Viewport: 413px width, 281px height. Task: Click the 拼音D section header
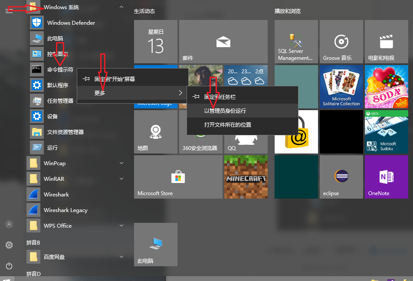point(33,274)
